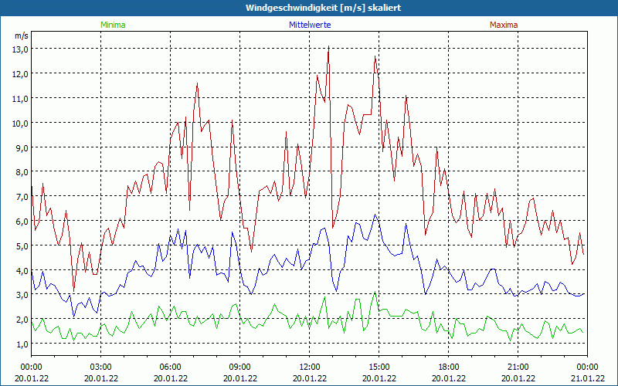Image resolution: width=618 pixels, height=386 pixels.
Task: Click the highest red Maxima peak
Action: coord(328,48)
